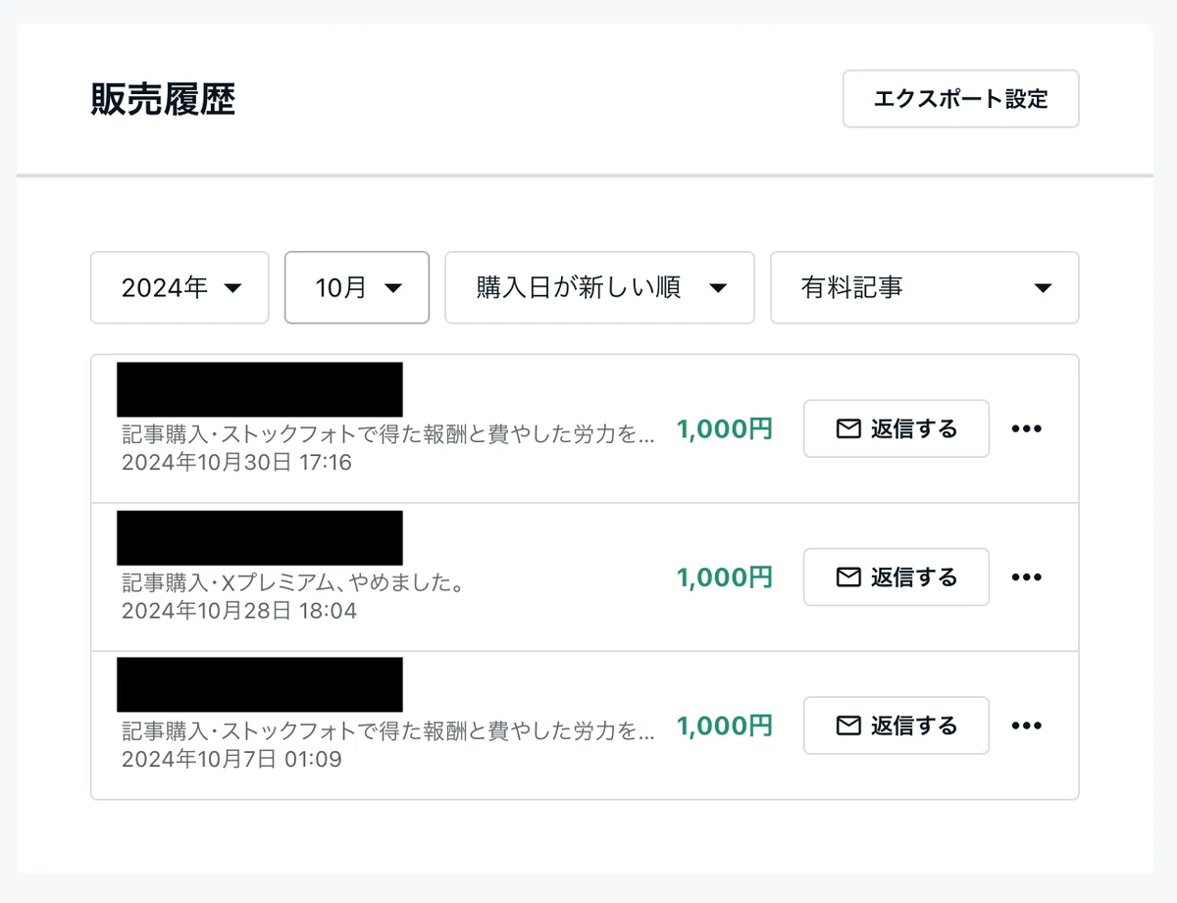This screenshot has height=903, width=1177.
Task: Select 返信する text for the 18:04 purchase
Action: tap(914, 577)
